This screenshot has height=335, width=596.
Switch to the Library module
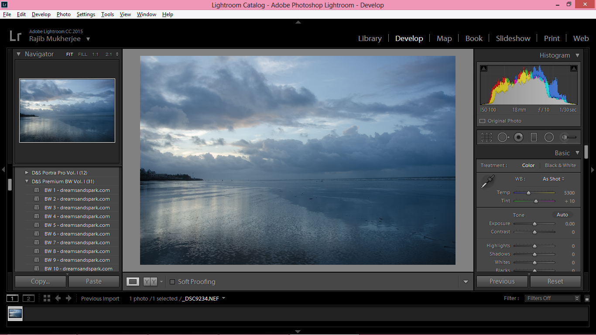[x=369, y=38]
